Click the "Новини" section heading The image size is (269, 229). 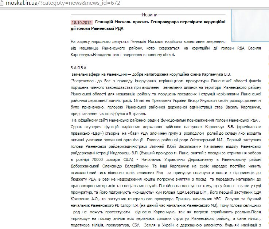coord(150,15)
